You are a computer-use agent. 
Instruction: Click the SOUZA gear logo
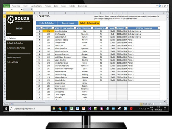point(10,20)
